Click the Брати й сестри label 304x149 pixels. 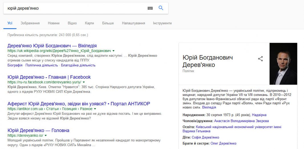click(x=196, y=143)
